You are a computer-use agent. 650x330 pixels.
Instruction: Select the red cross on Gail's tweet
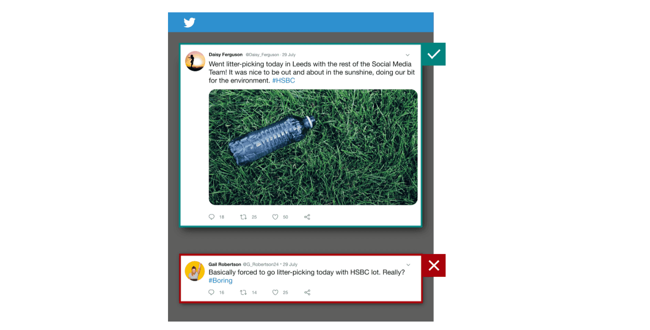434,265
